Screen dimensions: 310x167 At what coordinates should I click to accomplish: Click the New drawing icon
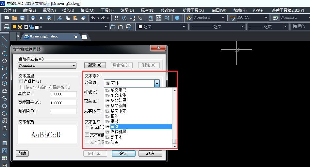click(x=7, y=18)
